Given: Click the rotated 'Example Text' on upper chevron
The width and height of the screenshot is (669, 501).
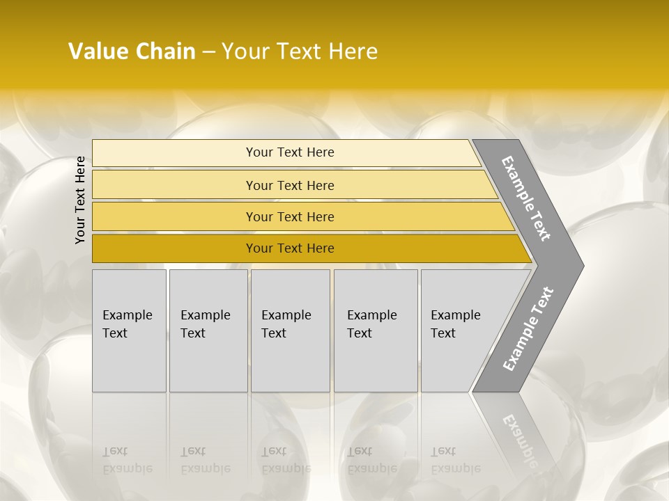Looking at the screenshot, I should [526, 198].
